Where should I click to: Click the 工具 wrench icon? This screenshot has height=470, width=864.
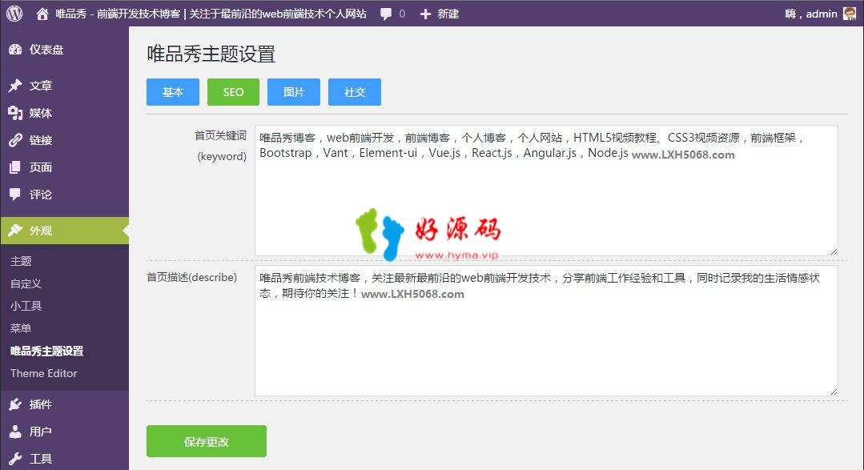pos(15,459)
